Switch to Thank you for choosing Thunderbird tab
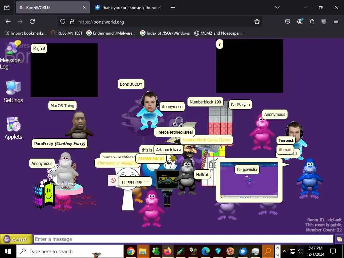The height and width of the screenshot is (258, 344). coord(129,7)
